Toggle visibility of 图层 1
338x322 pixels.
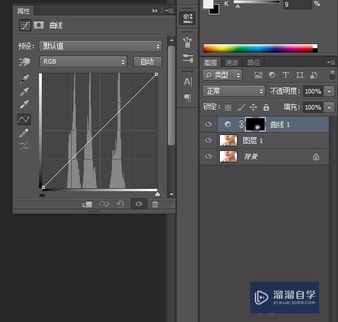[208, 140]
